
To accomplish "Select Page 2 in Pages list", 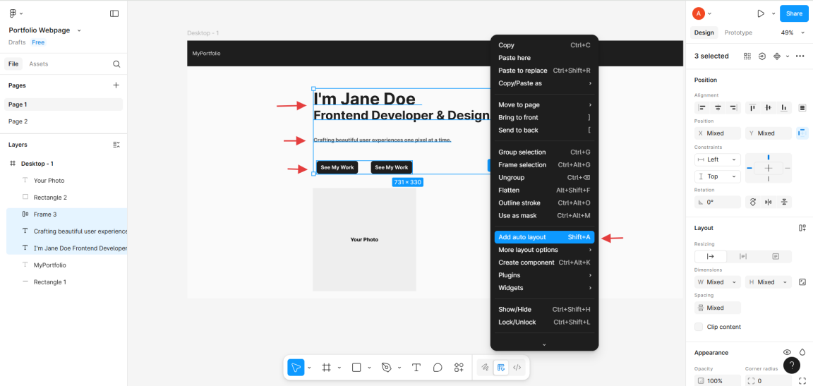I will (x=18, y=121).
